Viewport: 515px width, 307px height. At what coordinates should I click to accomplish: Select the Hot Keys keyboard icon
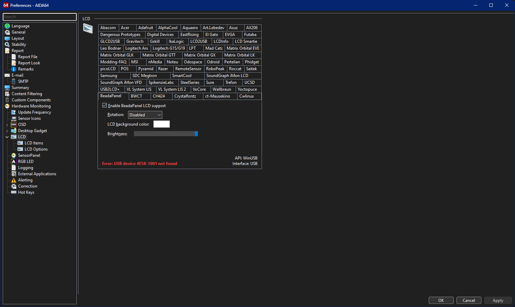coord(14,192)
